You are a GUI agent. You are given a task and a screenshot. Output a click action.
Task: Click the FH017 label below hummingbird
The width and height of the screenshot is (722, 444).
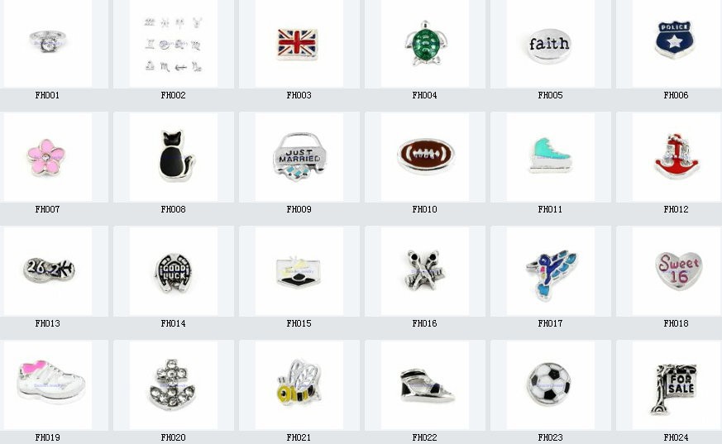pos(550,323)
